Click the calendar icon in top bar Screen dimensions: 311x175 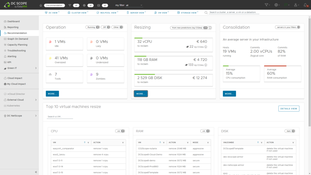point(99,5)
